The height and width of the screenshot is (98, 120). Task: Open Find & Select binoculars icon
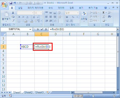pyautogui.click(x=109, y=16)
